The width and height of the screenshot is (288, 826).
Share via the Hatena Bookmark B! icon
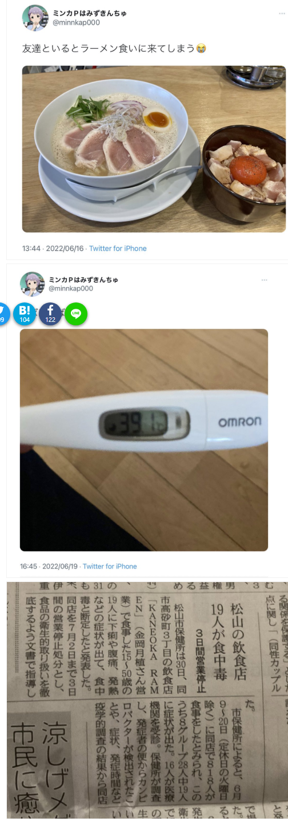25,314
